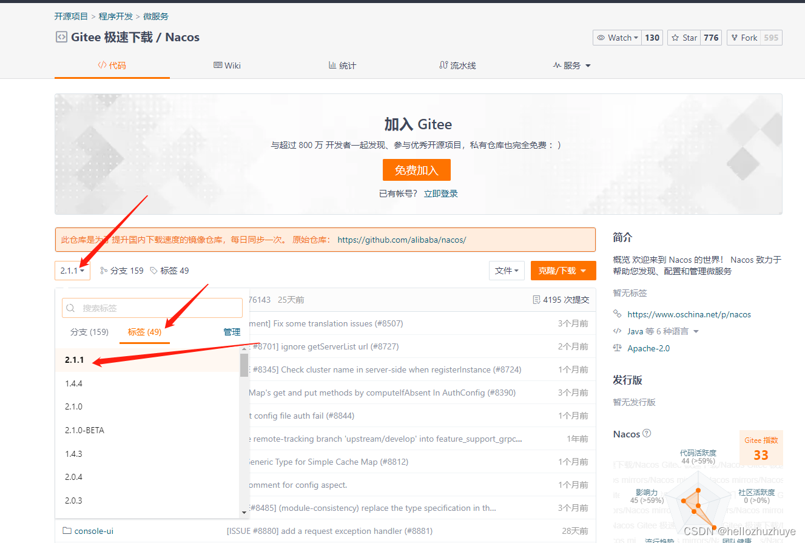Screen dimensions: 805x543
Task: Click the 管理 link in the dropdown
Action: tap(232, 332)
